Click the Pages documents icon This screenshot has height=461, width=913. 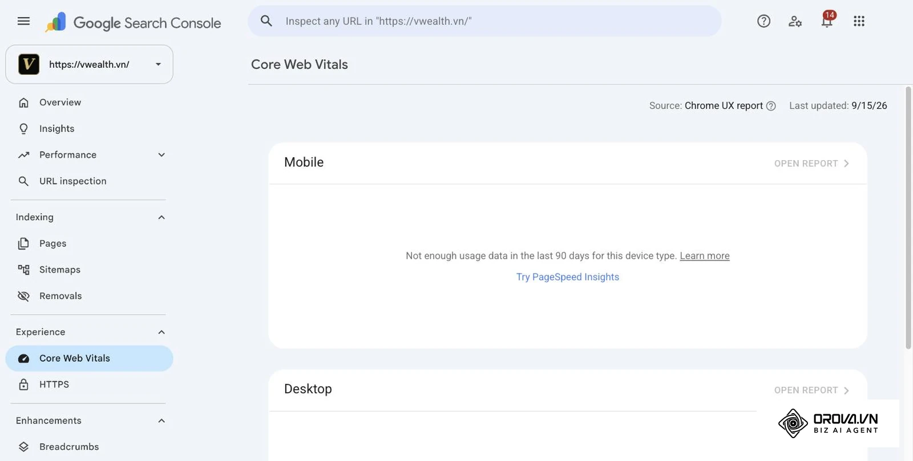pyautogui.click(x=23, y=244)
